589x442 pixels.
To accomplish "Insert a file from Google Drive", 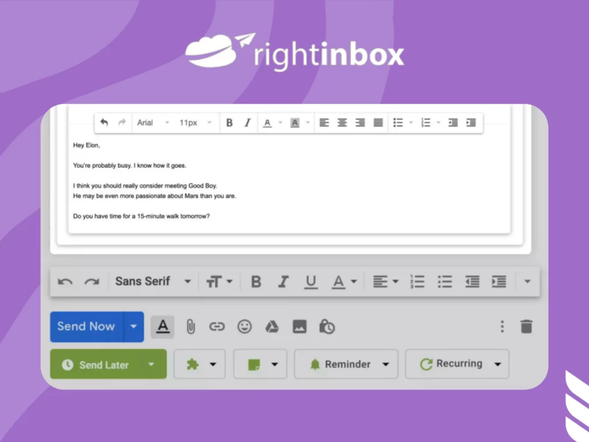I will pos(271,326).
